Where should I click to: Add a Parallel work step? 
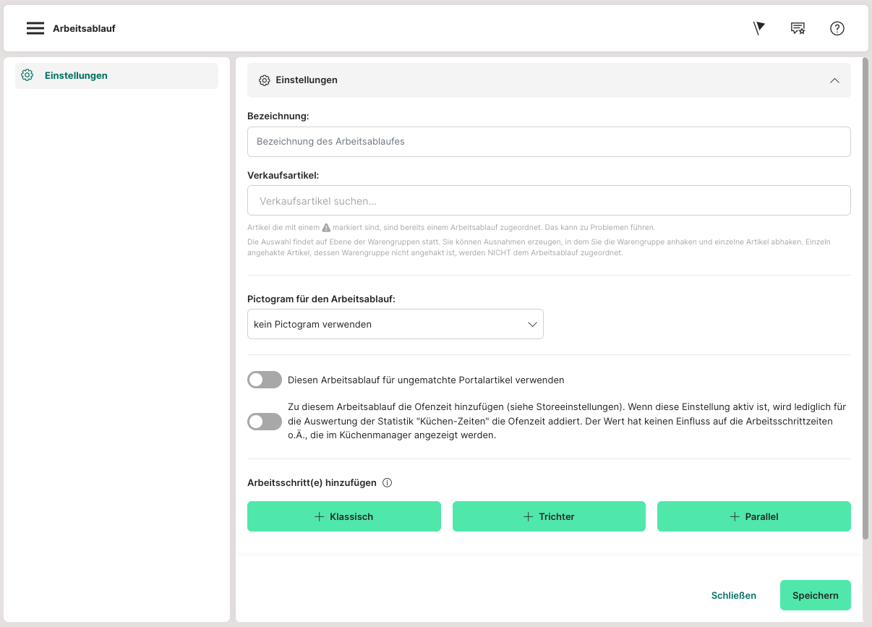(x=753, y=516)
